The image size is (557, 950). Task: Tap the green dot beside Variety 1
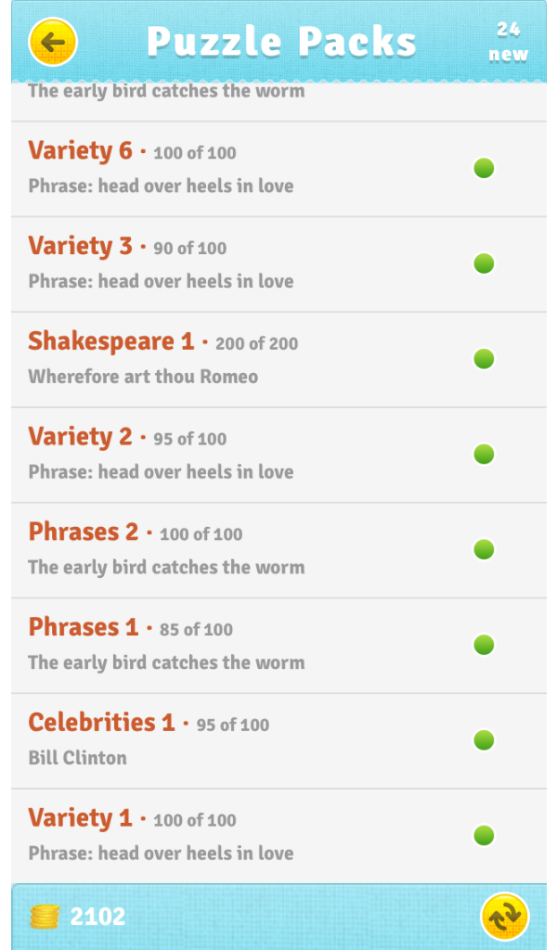tap(483, 836)
